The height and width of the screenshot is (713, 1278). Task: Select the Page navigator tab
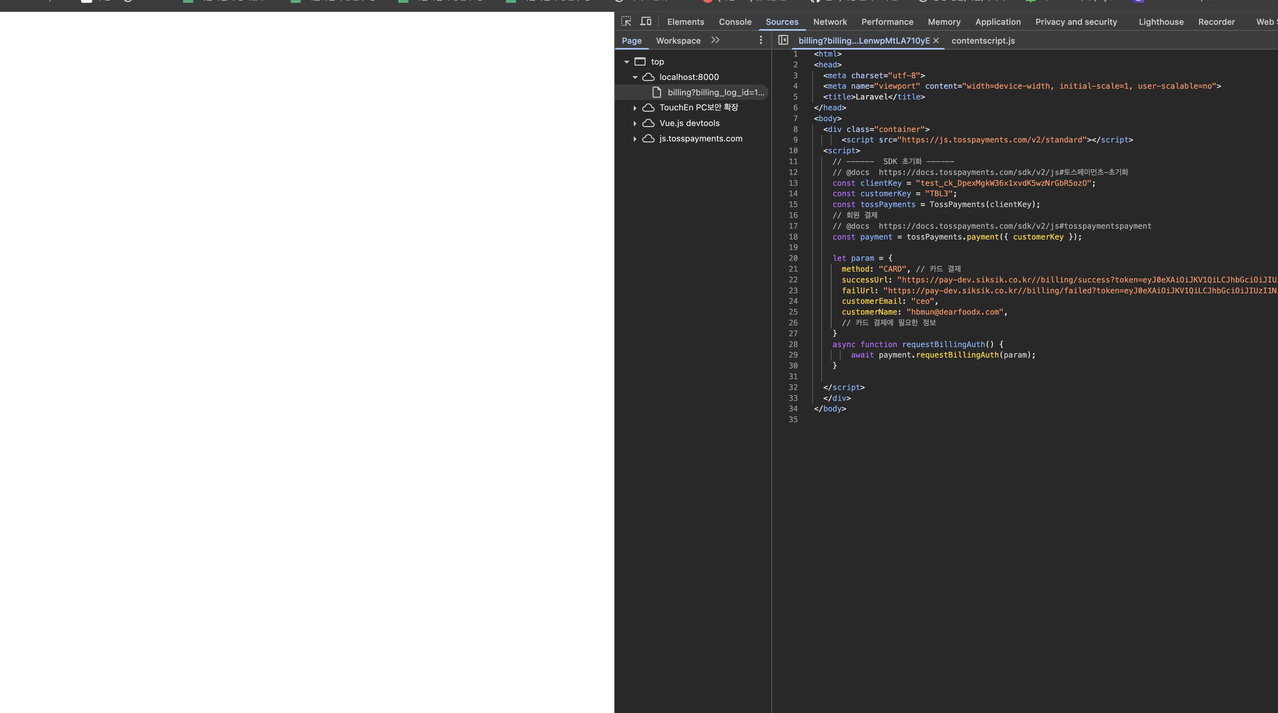click(632, 41)
